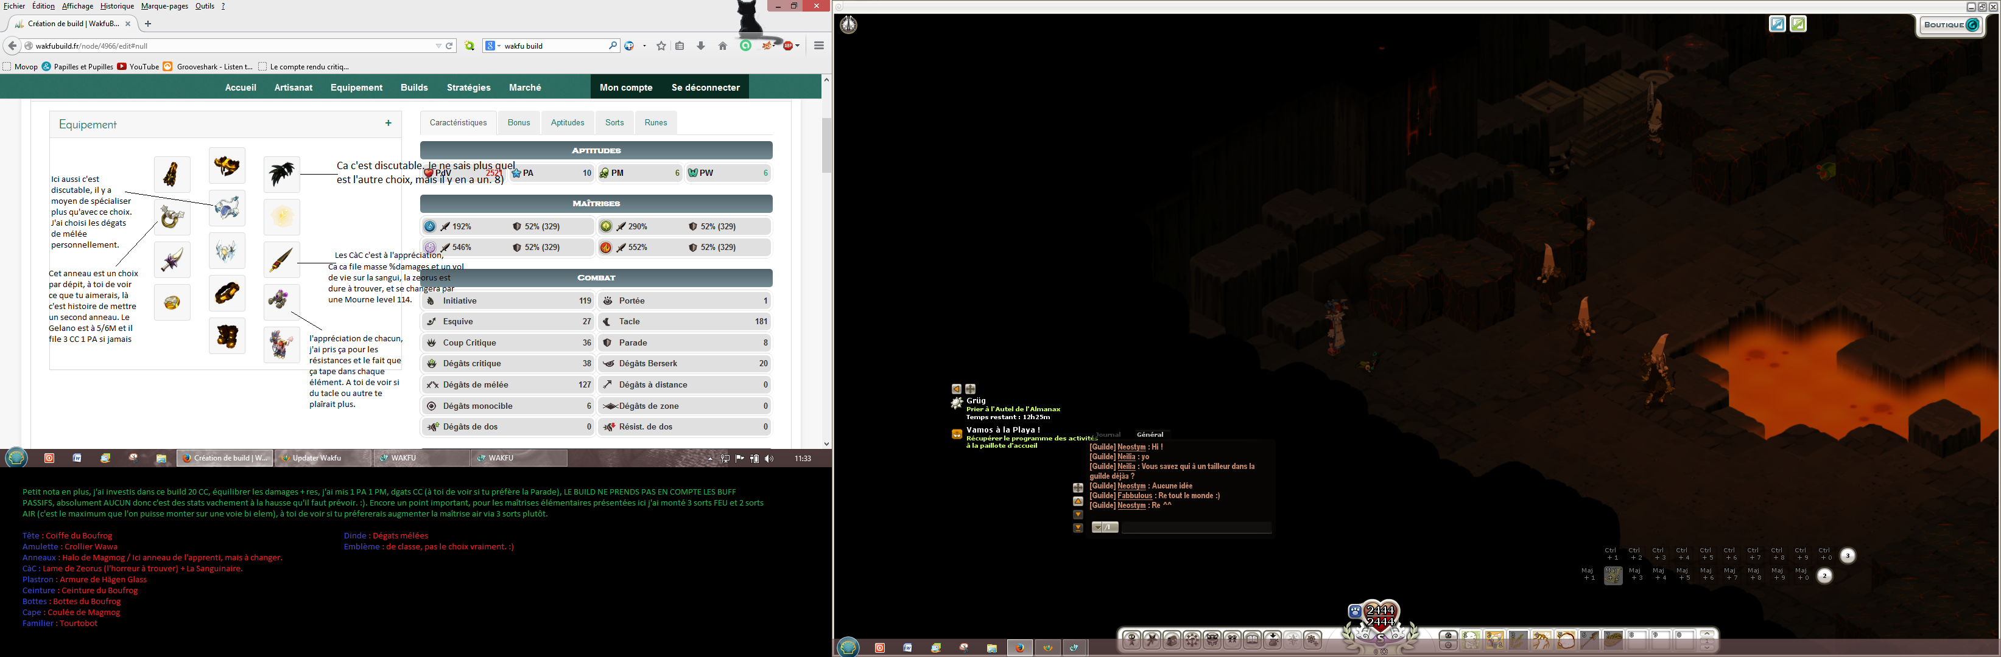This screenshot has width=2001, height=657.
Task: Select the glowing emblem equipment slot
Action: pyautogui.click(x=281, y=217)
